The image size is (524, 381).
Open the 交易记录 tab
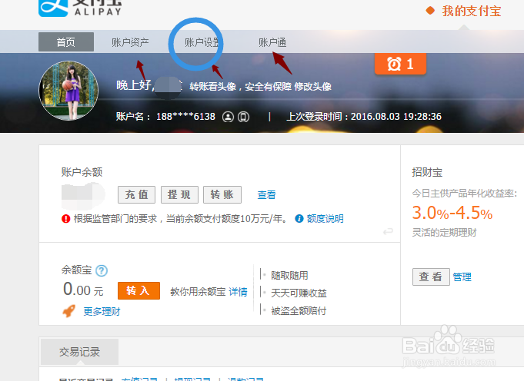[79, 352]
